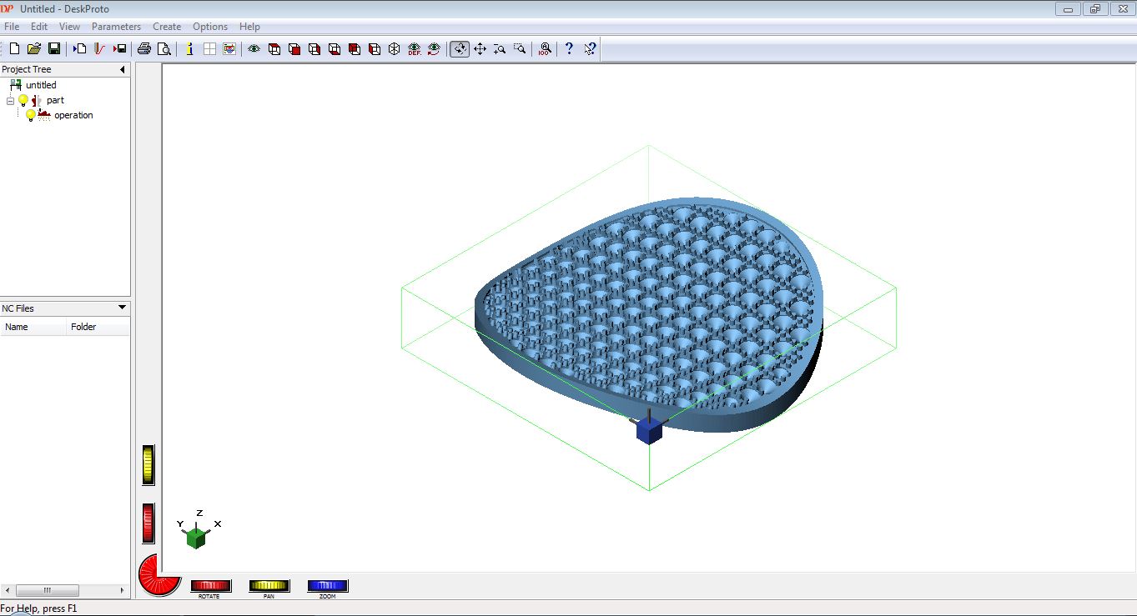Save the project using the floppy disk icon
This screenshot has width=1137, height=616.
coord(54,49)
